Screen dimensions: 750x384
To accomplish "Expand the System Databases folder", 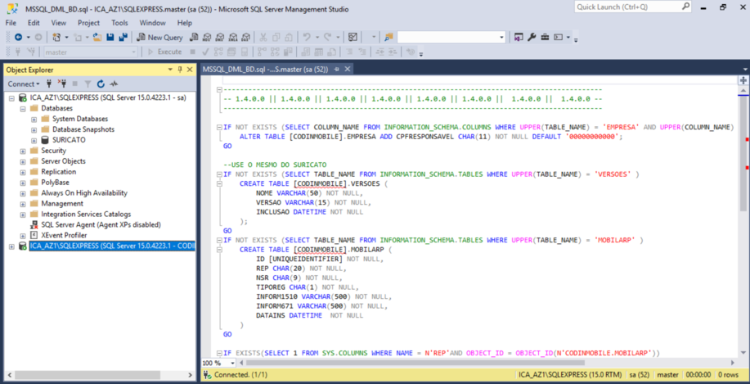I will pos(34,119).
